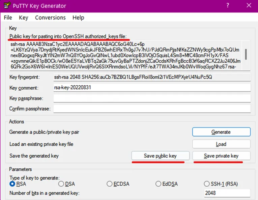This screenshot has width=258, height=200.
Task: Click the 'Key passphrase:' label
Action: 26,98
